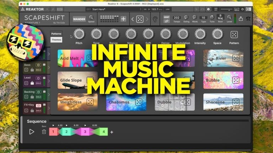273x153 pixels.
Task: Toggle SOLO on the Backing track
Action: coord(38,97)
